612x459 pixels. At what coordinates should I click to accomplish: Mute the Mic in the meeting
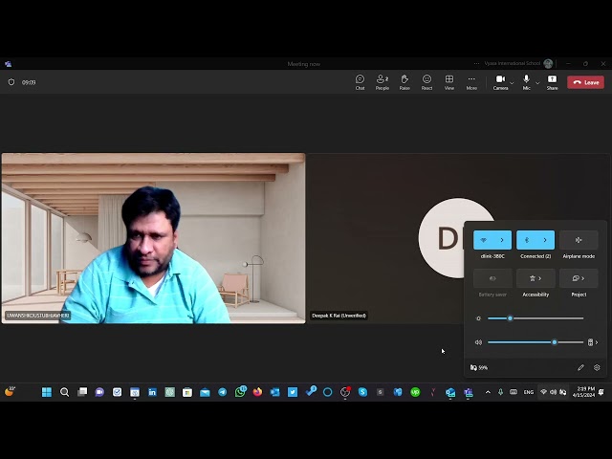(x=526, y=82)
